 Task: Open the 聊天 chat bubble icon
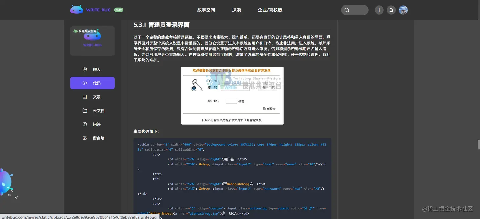point(84,69)
